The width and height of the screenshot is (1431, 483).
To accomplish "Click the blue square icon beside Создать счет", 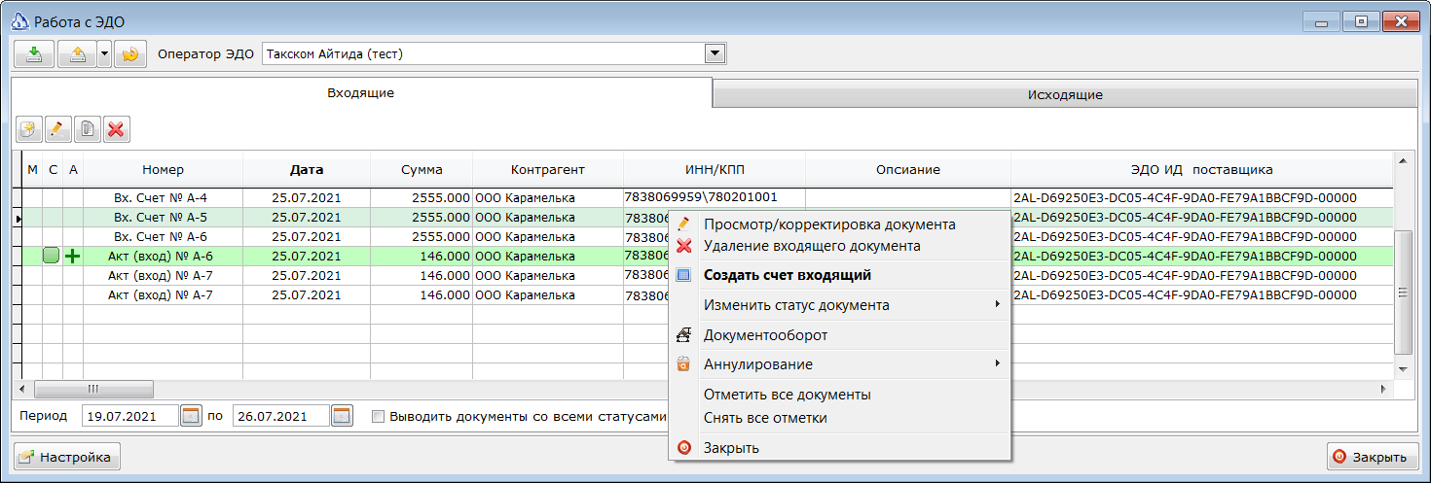I will coord(683,275).
